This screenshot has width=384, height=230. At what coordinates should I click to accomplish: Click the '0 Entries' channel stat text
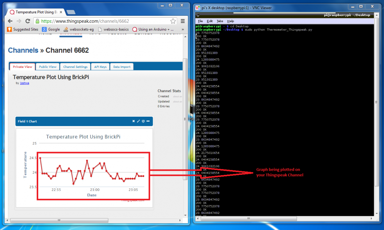click(163, 106)
